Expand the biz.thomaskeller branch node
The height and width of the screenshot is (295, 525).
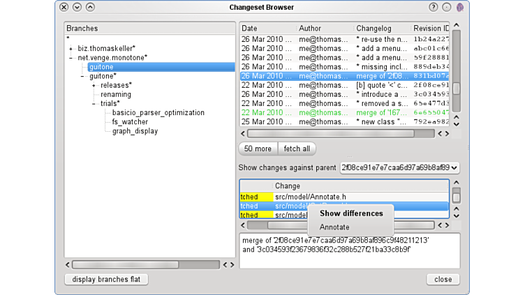(x=71, y=48)
